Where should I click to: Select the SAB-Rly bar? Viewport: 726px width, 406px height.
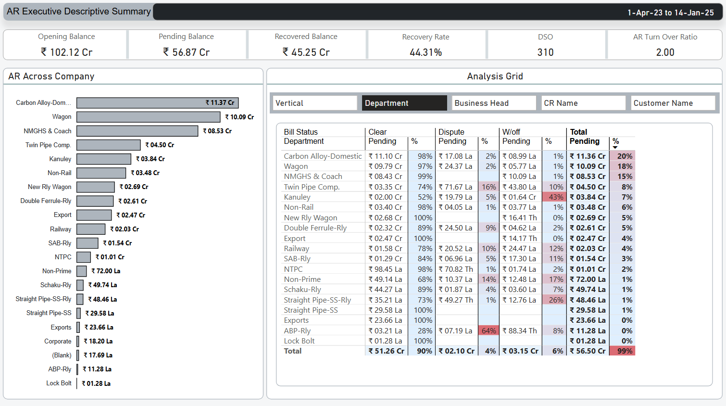tap(88, 243)
